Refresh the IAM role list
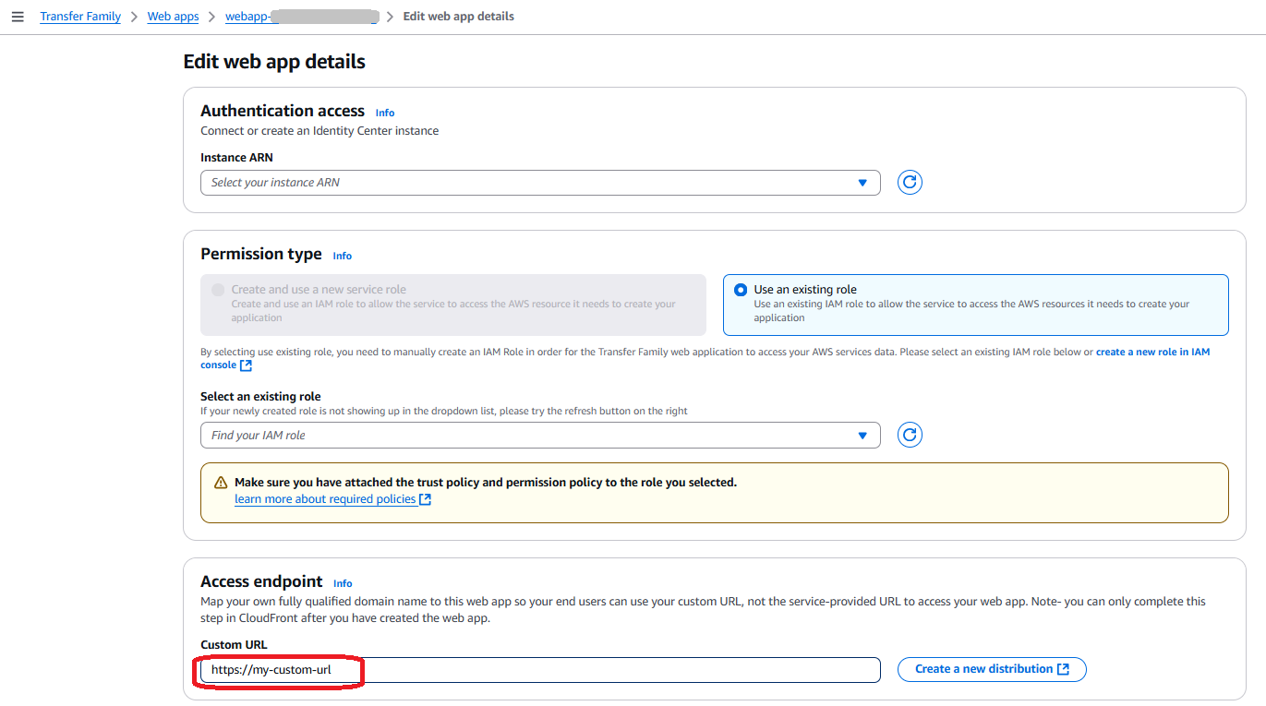 click(910, 434)
